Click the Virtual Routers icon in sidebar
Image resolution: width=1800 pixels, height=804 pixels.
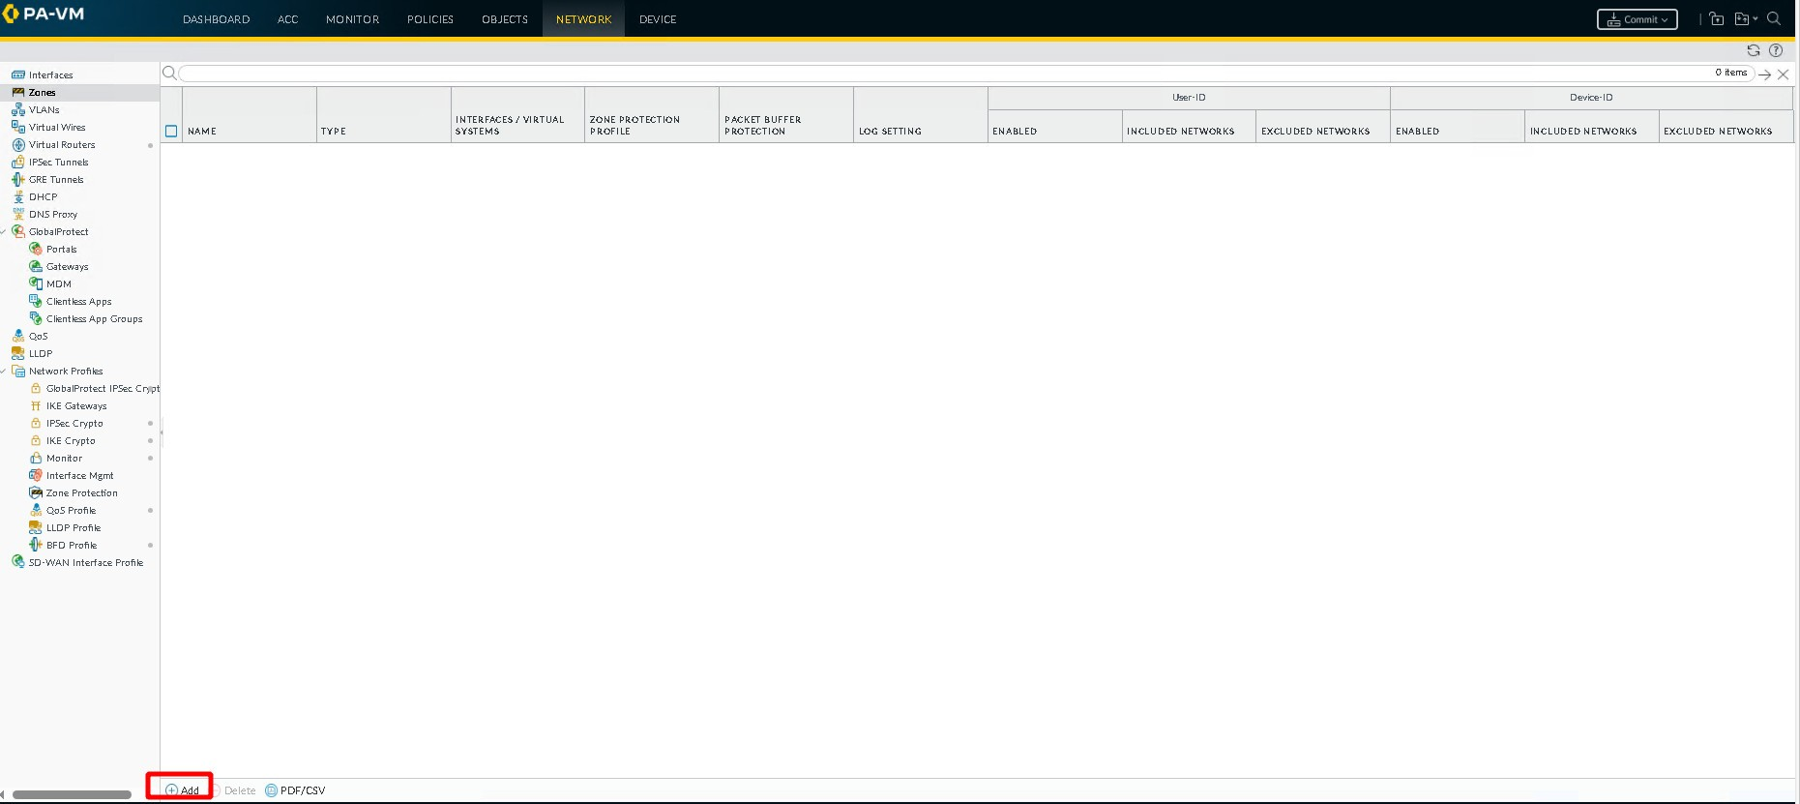(x=17, y=145)
